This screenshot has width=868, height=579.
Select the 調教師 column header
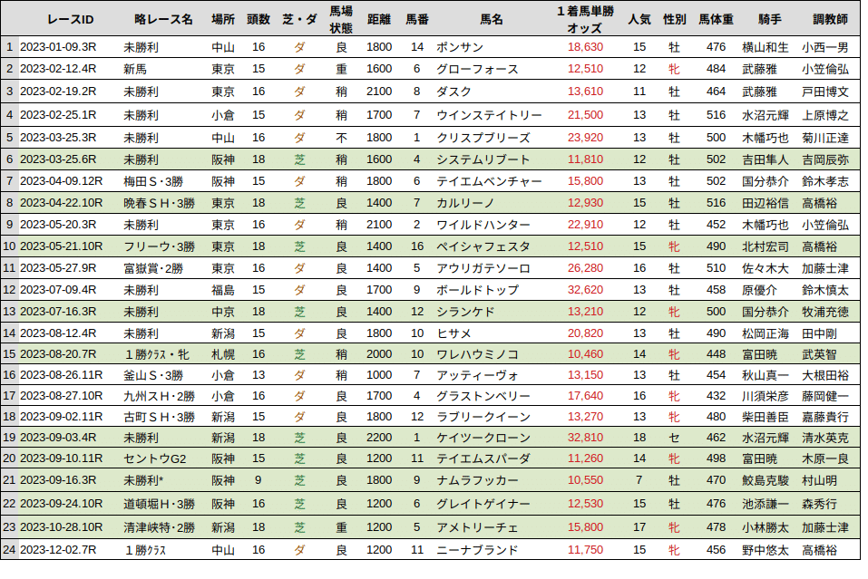point(830,19)
